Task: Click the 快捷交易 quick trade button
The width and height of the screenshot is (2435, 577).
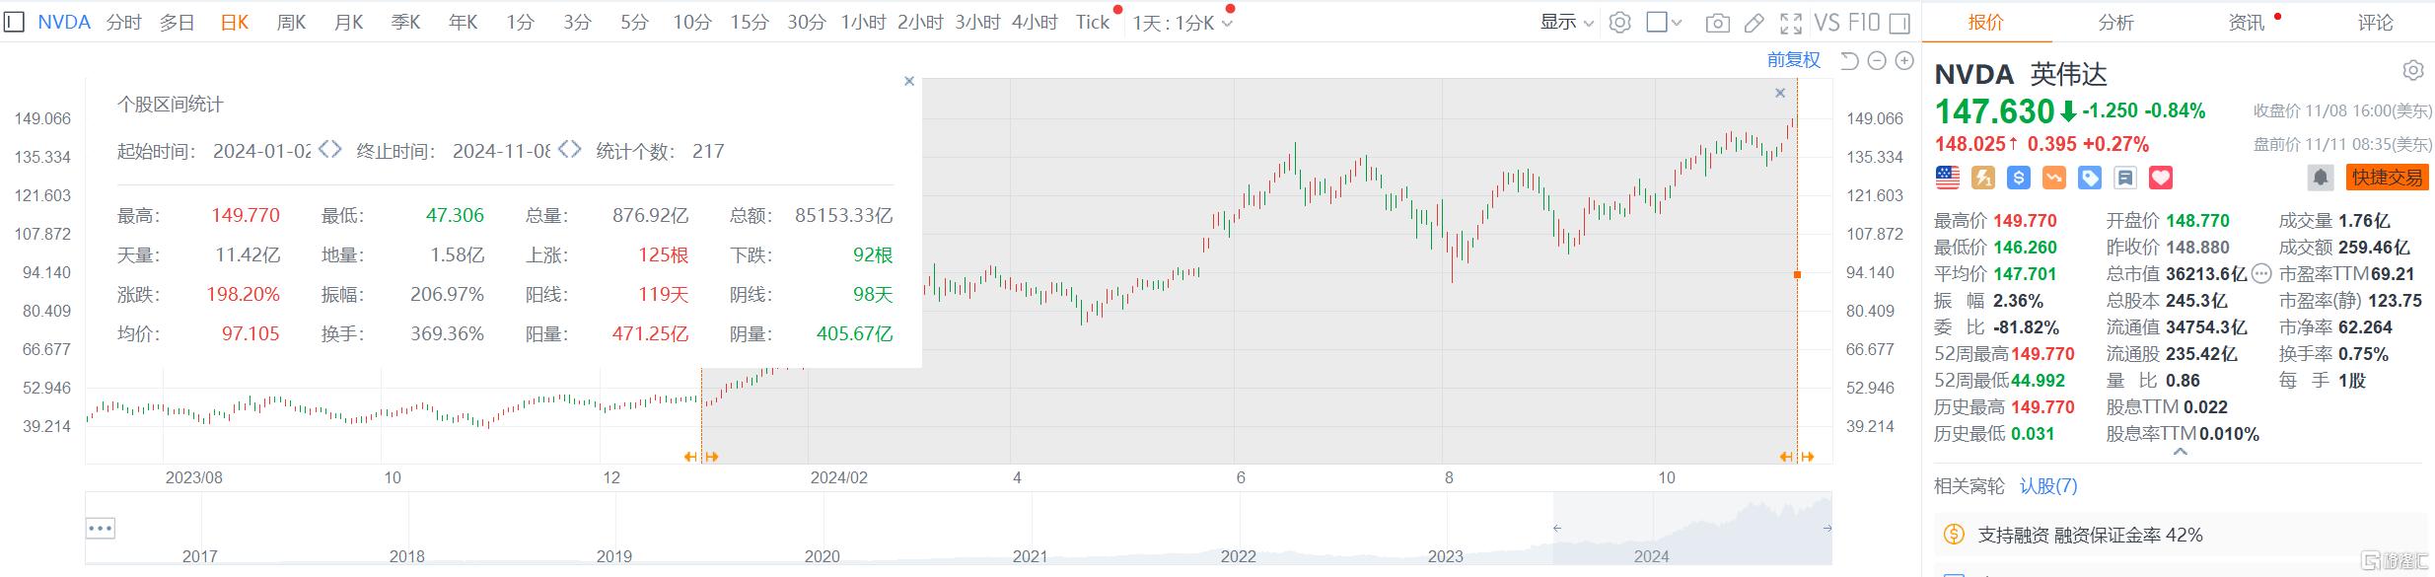Action: pos(2387,178)
